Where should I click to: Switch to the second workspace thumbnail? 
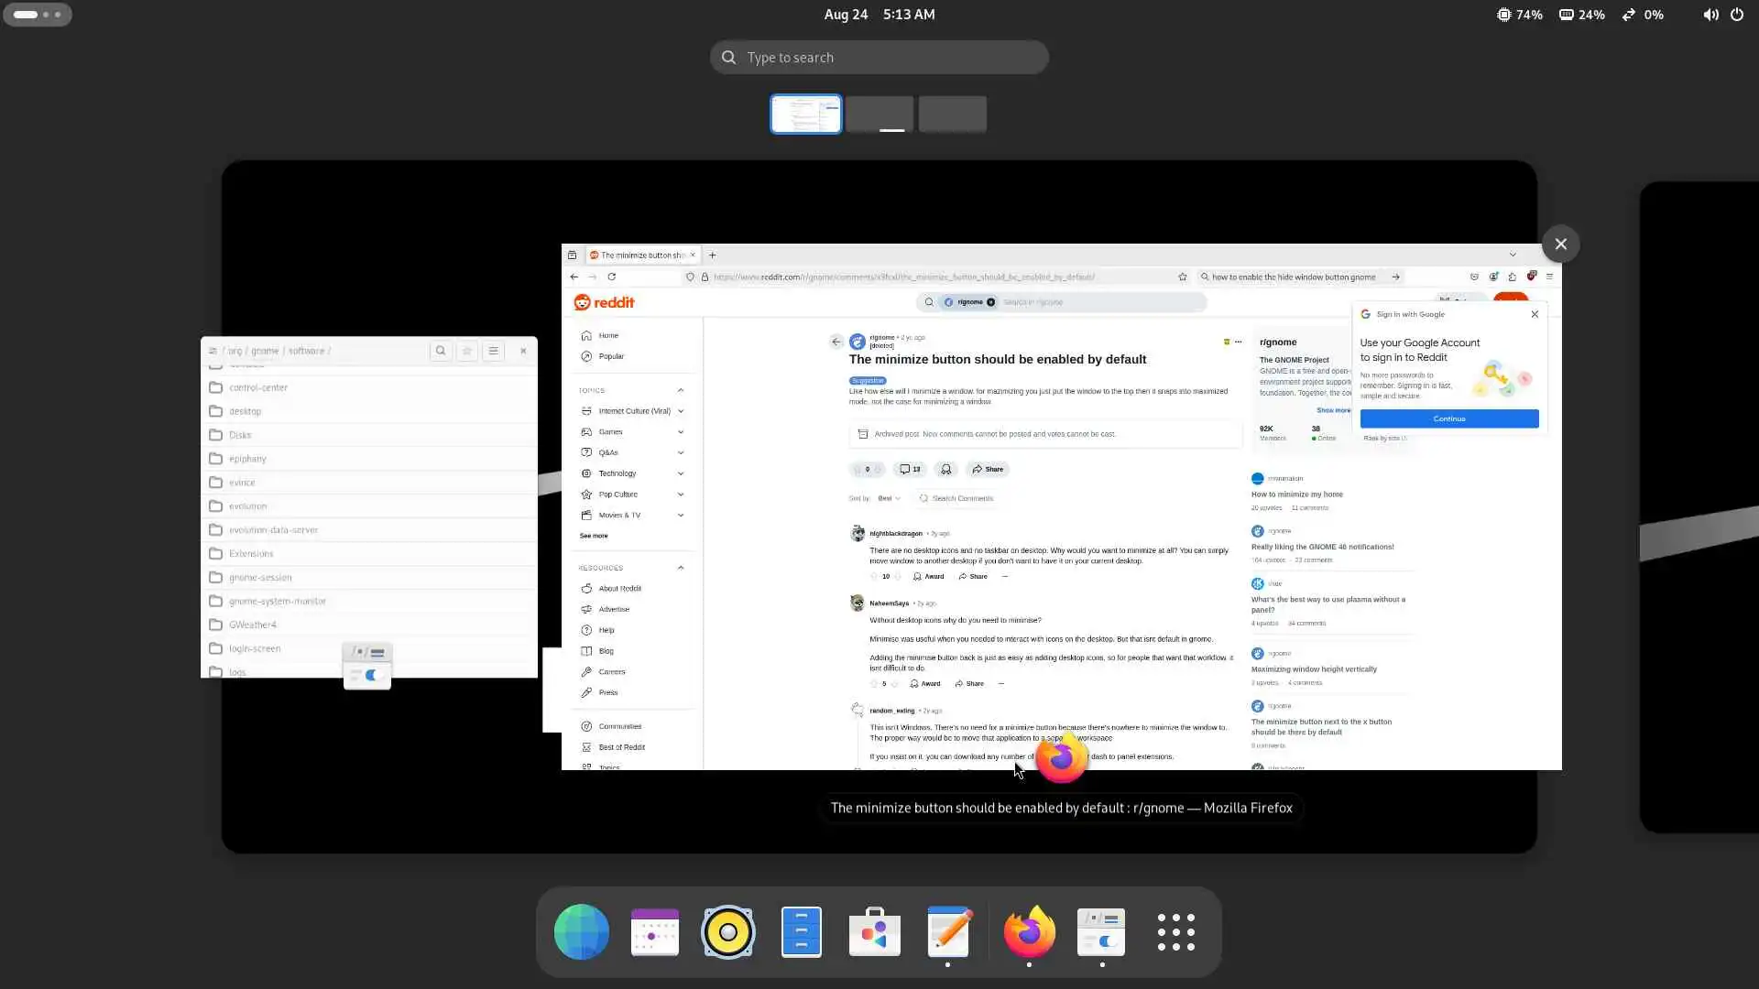879,114
